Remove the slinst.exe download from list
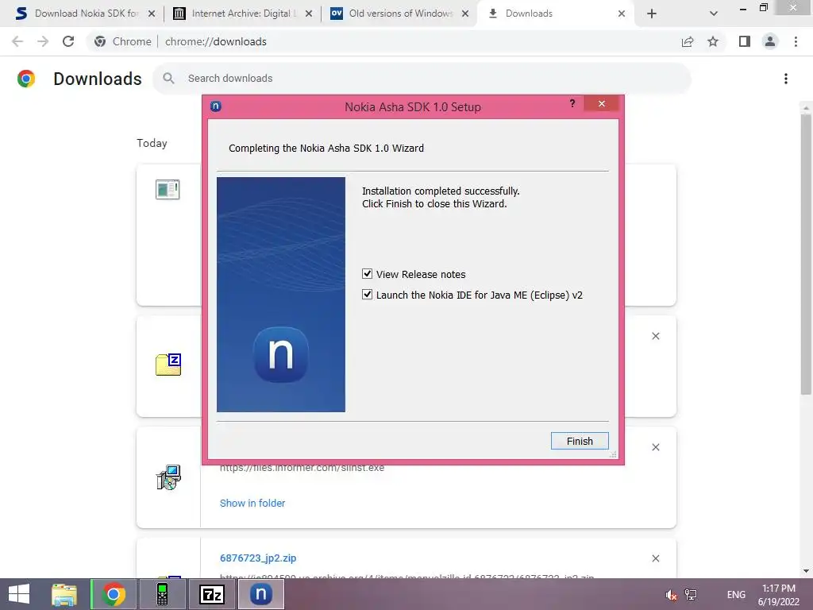Image resolution: width=813 pixels, height=610 pixels. [x=656, y=447]
